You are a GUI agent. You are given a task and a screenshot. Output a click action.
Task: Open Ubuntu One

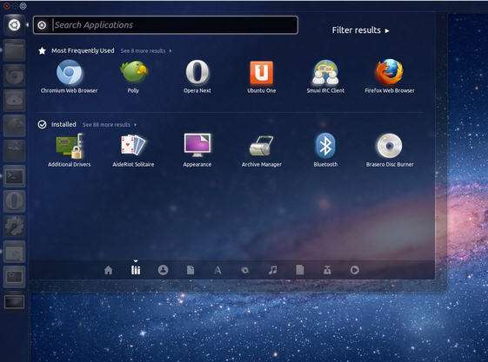click(262, 76)
